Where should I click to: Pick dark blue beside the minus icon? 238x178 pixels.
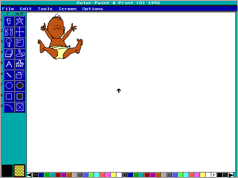[x=41, y=175]
